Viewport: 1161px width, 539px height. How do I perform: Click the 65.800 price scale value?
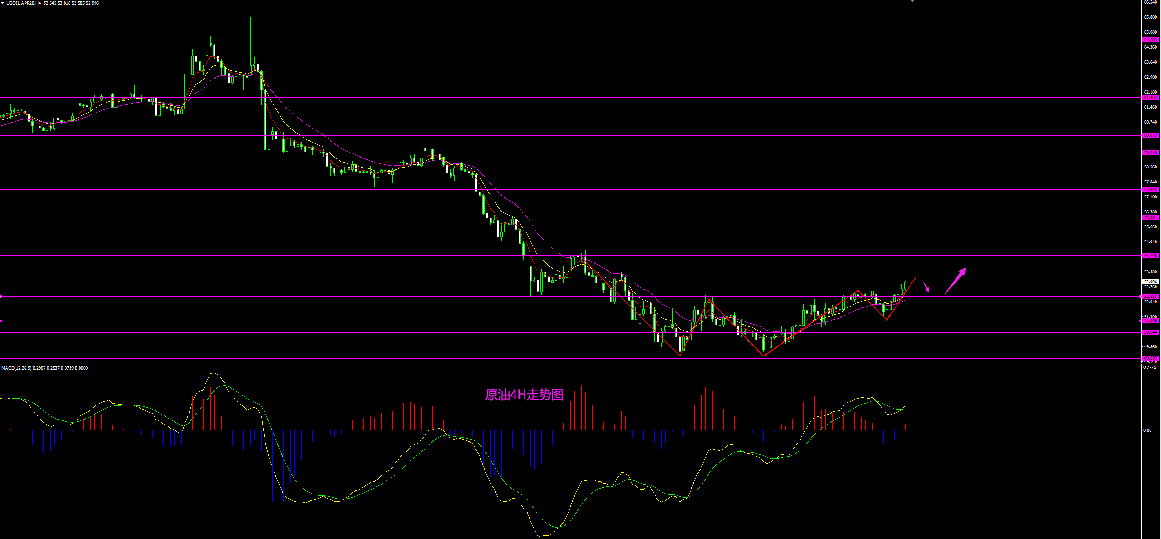click(x=1151, y=17)
